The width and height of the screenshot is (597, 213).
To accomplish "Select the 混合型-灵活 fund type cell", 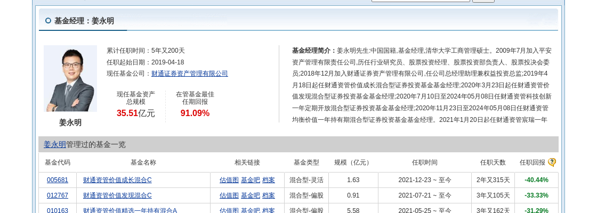I will 306,180.
